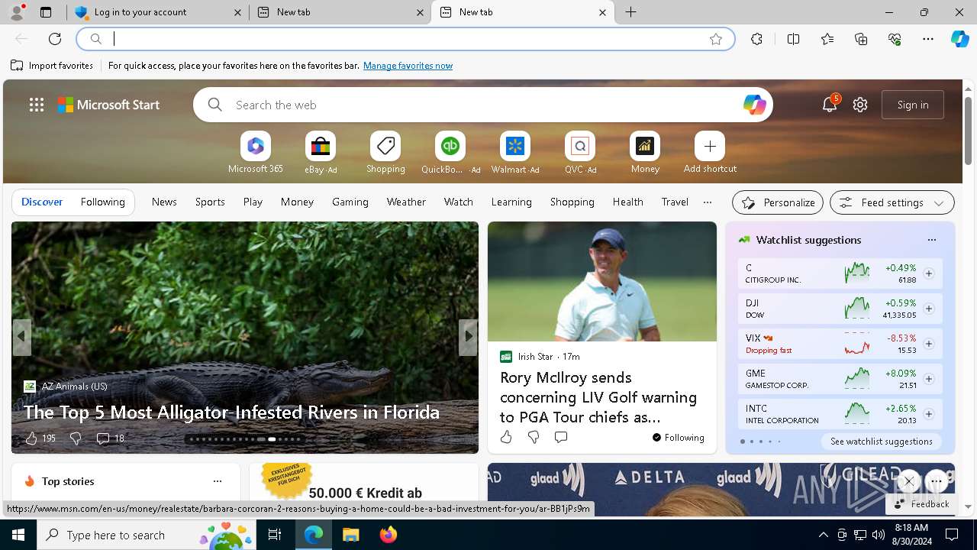This screenshot has width=977, height=550.
Task: Open the News category
Action: [x=164, y=202]
